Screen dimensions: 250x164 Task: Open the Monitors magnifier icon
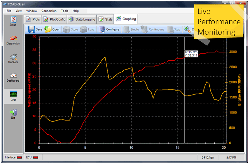pos(14,57)
